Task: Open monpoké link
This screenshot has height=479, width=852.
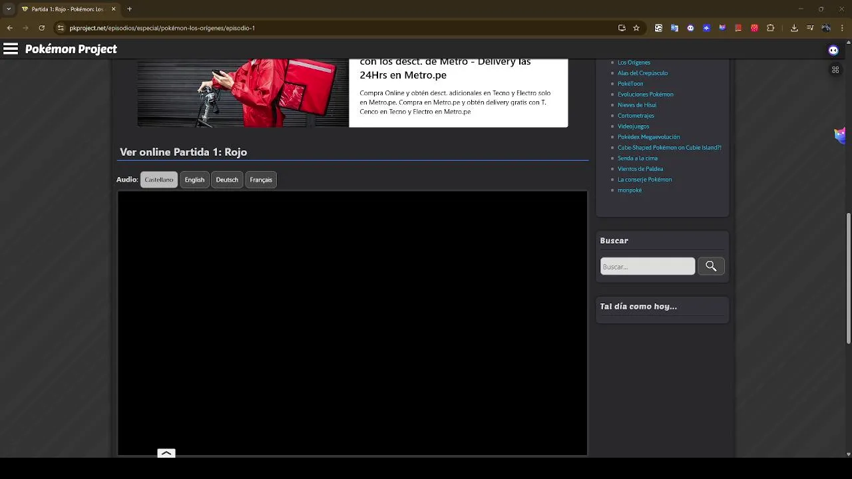Action: pyautogui.click(x=630, y=190)
